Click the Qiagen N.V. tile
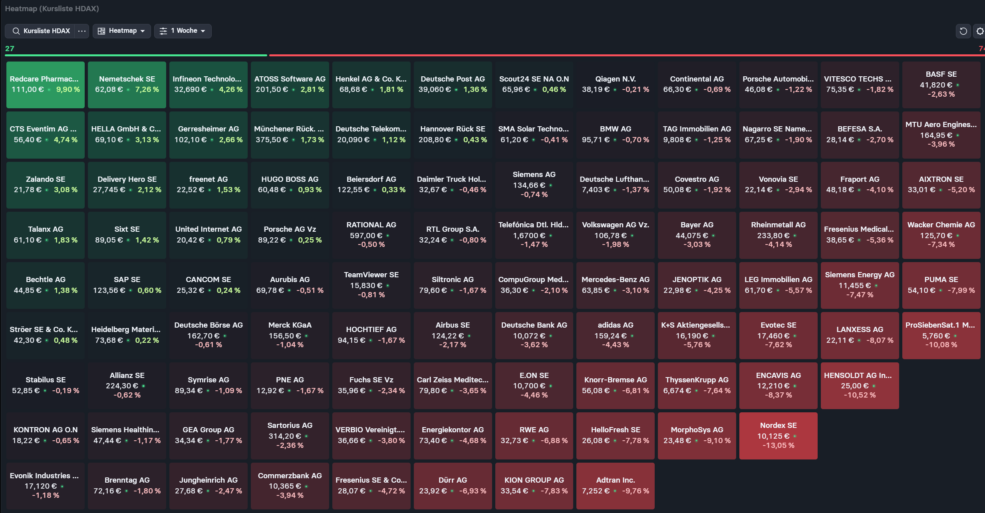Image resolution: width=985 pixels, height=513 pixels. pos(616,85)
